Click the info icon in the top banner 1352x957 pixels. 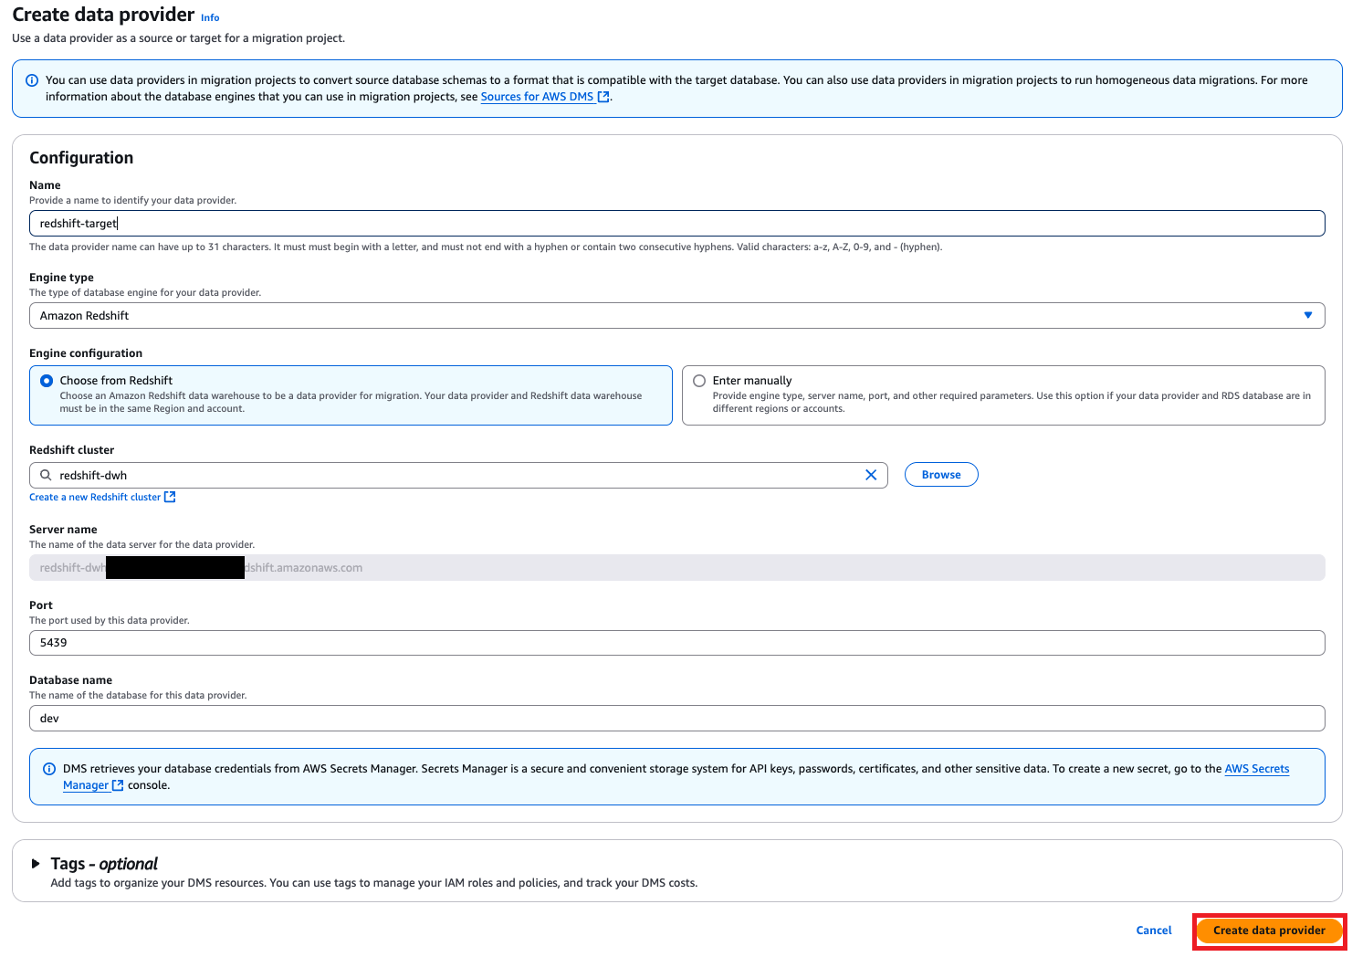pos(32,80)
